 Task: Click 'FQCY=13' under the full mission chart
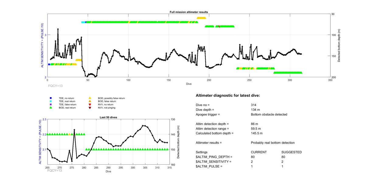coord(55,86)
